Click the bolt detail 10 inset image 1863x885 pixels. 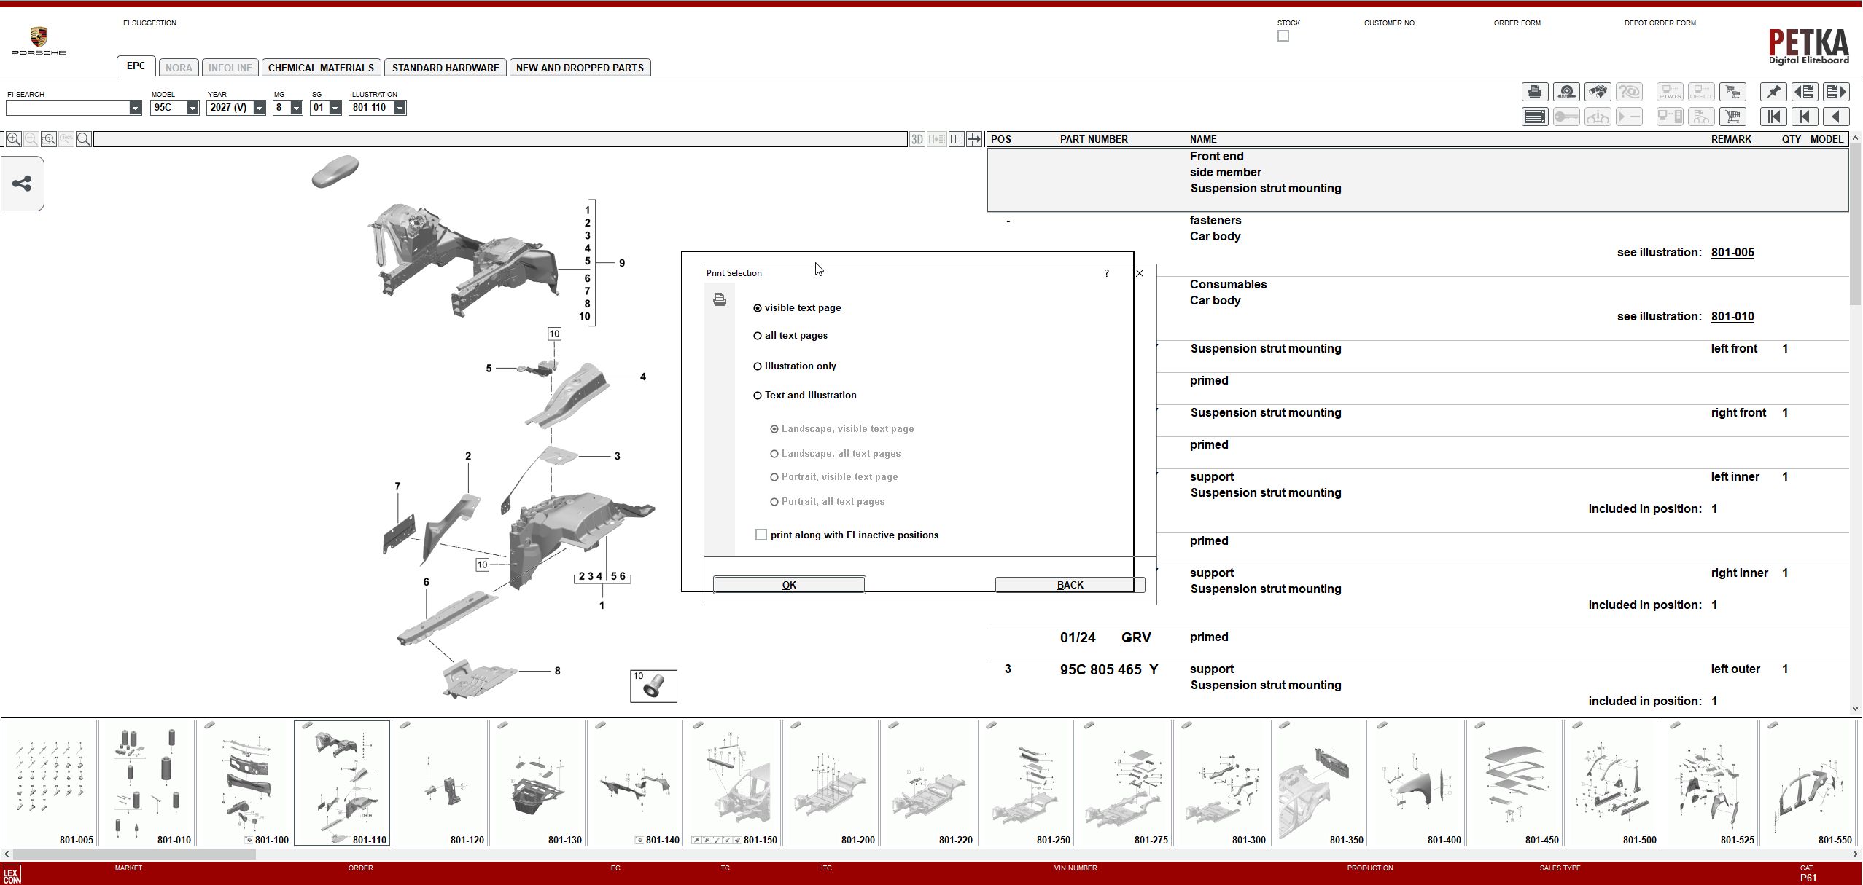tap(653, 686)
